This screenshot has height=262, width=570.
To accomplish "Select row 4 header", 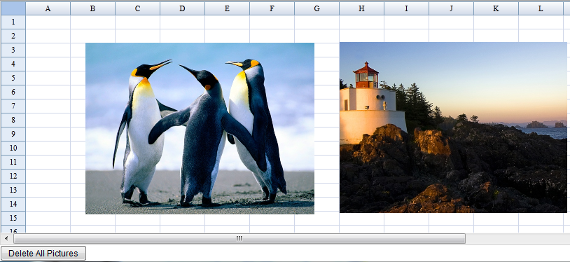I will (x=13, y=64).
